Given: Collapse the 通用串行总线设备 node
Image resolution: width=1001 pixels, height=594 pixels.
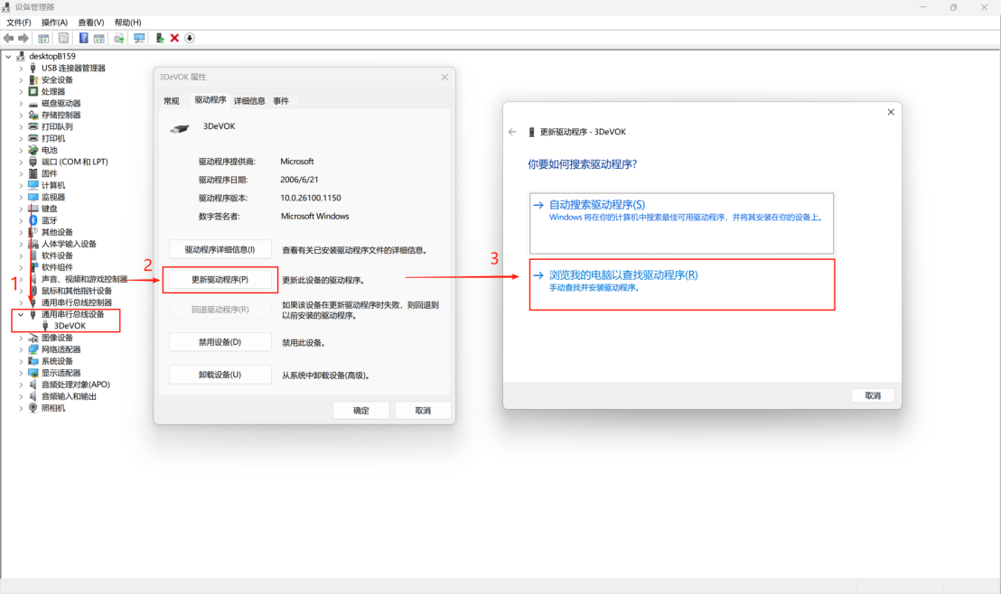Looking at the screenshot, I should point(21,314).
